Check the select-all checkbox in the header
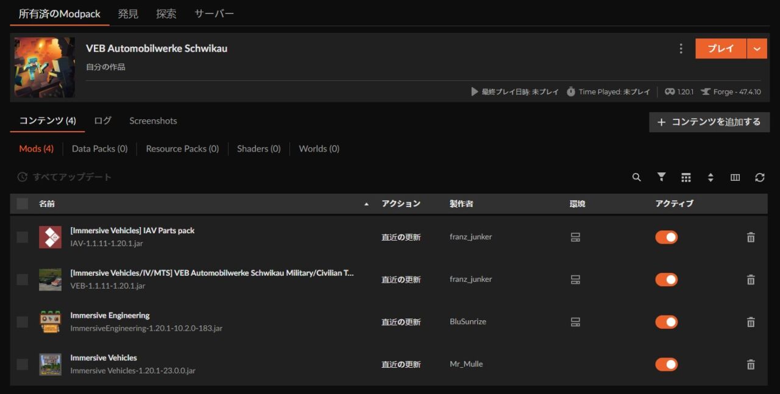The height and width of the screenshot is (394, 780). click(22, 203)
